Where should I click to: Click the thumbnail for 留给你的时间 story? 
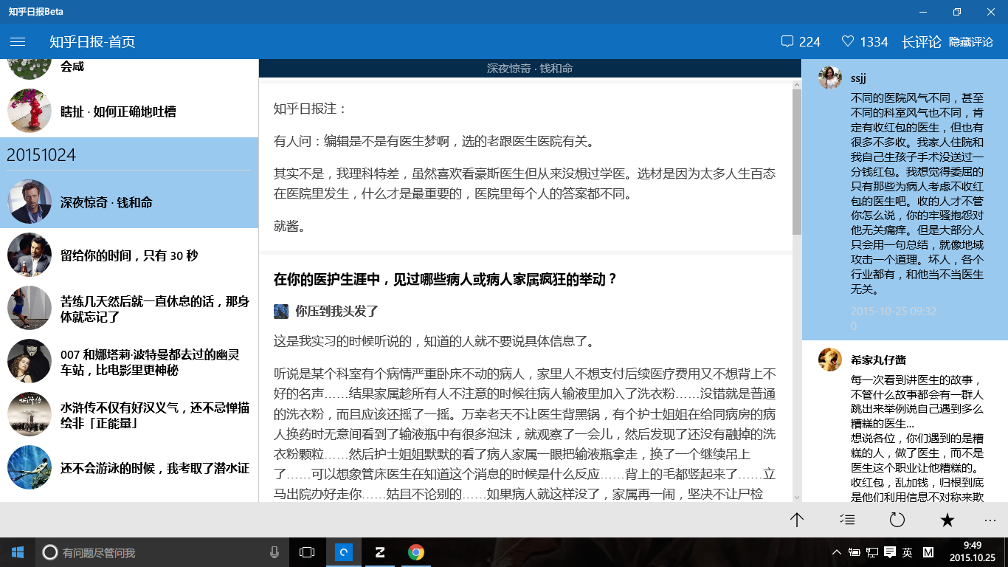pyautogui.click(x=30, y=255)
